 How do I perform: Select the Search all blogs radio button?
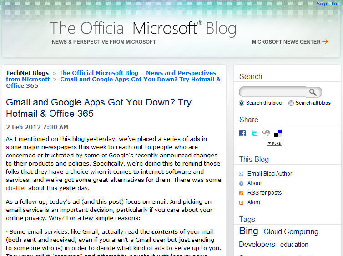[x=291, y=103]
